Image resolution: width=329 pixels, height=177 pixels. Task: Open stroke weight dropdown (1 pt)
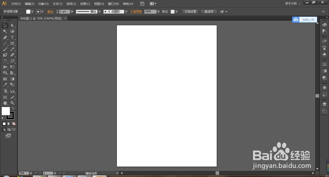72,12
